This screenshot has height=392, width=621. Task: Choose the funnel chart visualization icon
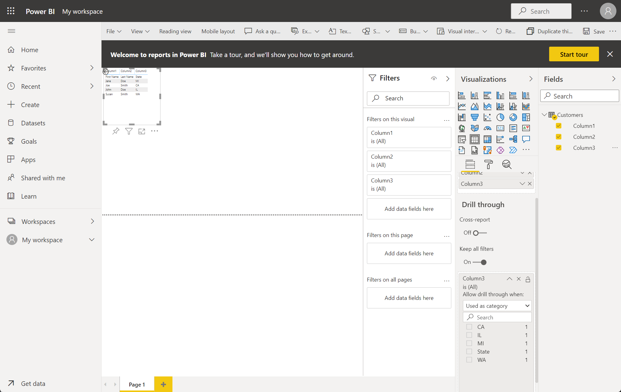[475, 117]
